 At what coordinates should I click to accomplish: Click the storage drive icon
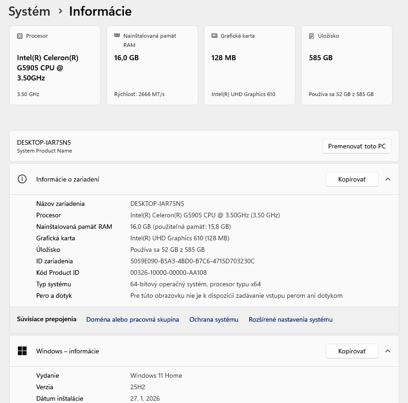(312, 36)
